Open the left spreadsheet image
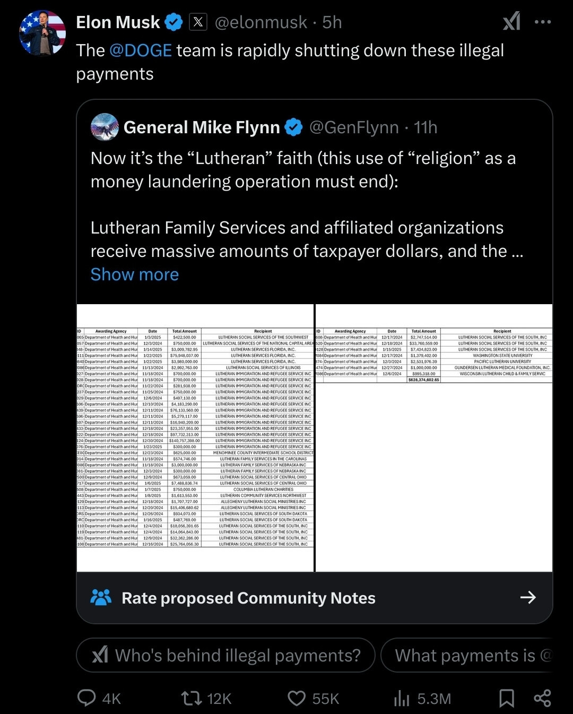573x714 pixels. [x=195, y=438]
